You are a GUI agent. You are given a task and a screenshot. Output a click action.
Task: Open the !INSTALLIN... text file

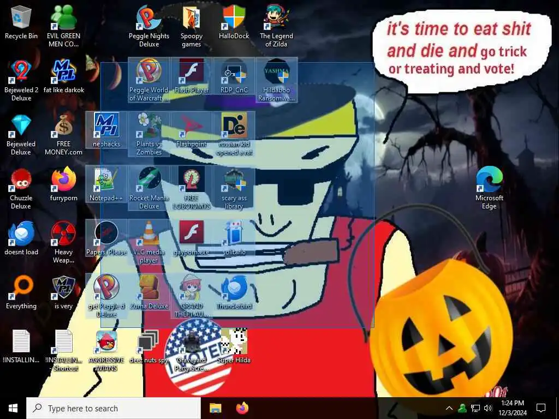point(21,347)
